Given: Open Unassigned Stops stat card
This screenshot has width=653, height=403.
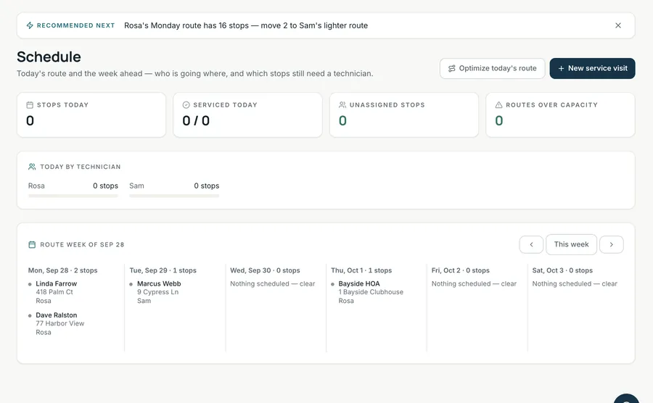Looking at the screenshot, I should point(404,115).
